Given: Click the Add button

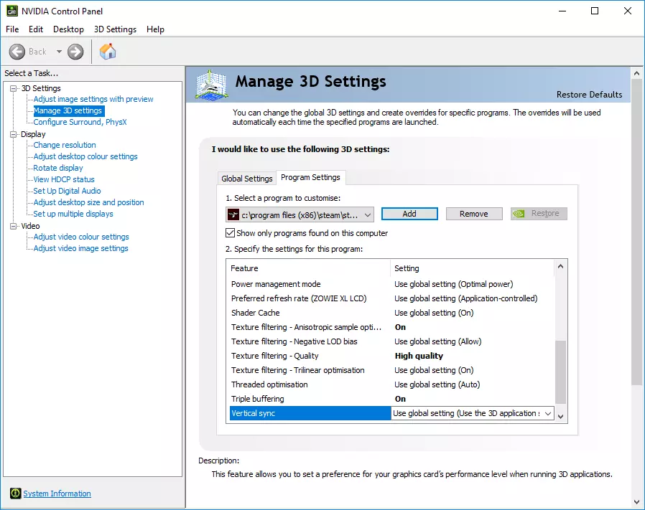Looking at the screenshot, I should 409,214.
